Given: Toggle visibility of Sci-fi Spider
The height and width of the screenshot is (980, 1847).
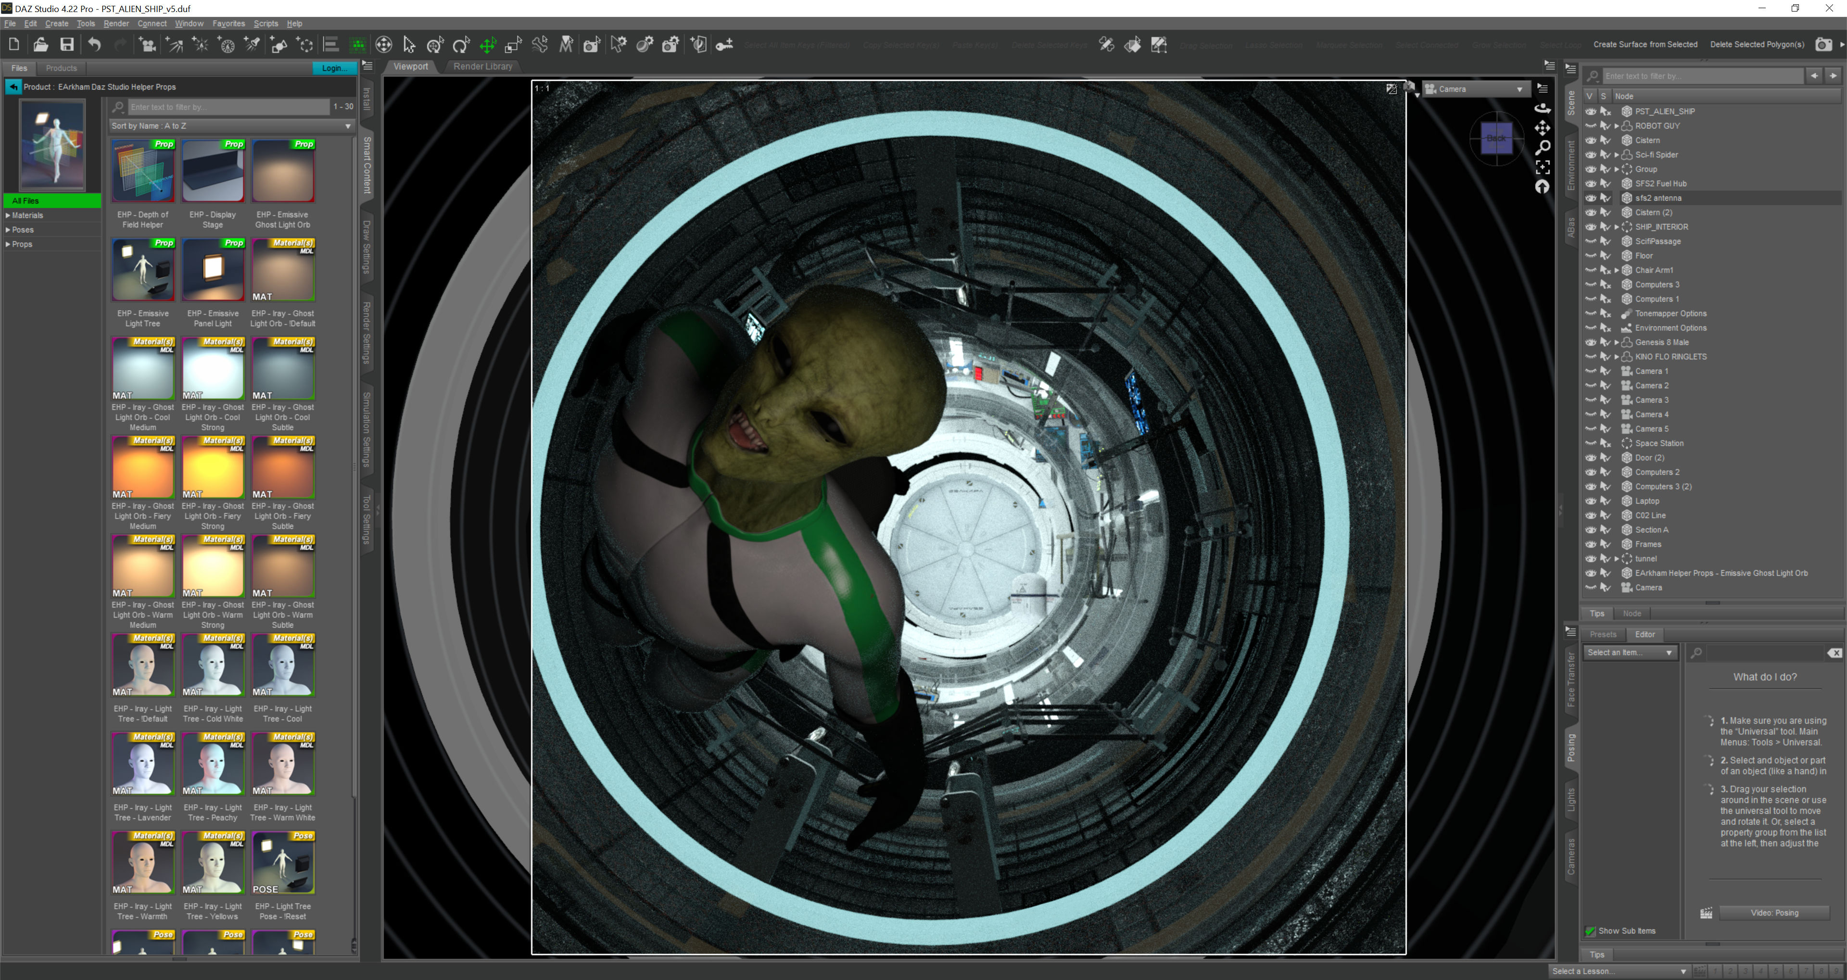Looking at the screenshot, I should (1590, 155).
